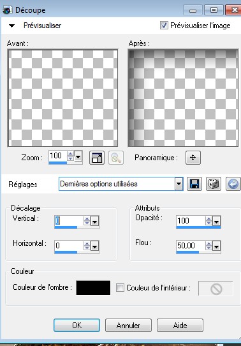Click the Annuler button
Image resolution: width=241 pixels, height=346 pixels.
coord(128,326)
